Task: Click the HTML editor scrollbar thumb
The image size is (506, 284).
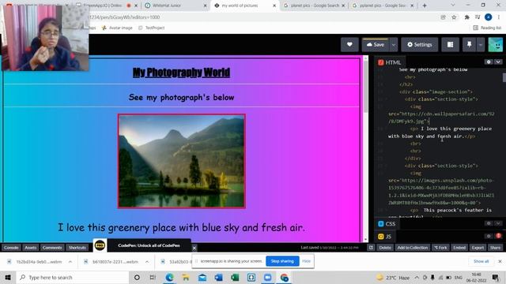Action: pyautogui.click(x=504, y=77)
